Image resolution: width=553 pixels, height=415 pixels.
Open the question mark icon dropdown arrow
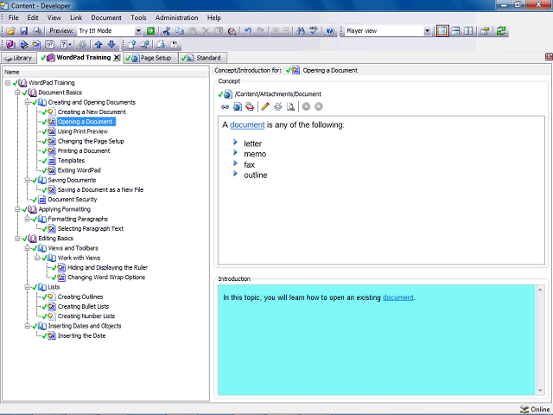70,44
